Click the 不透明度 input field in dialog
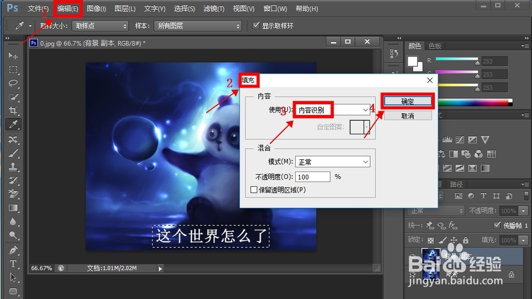This screenshot has width=532, height=299. coord(312,177)
